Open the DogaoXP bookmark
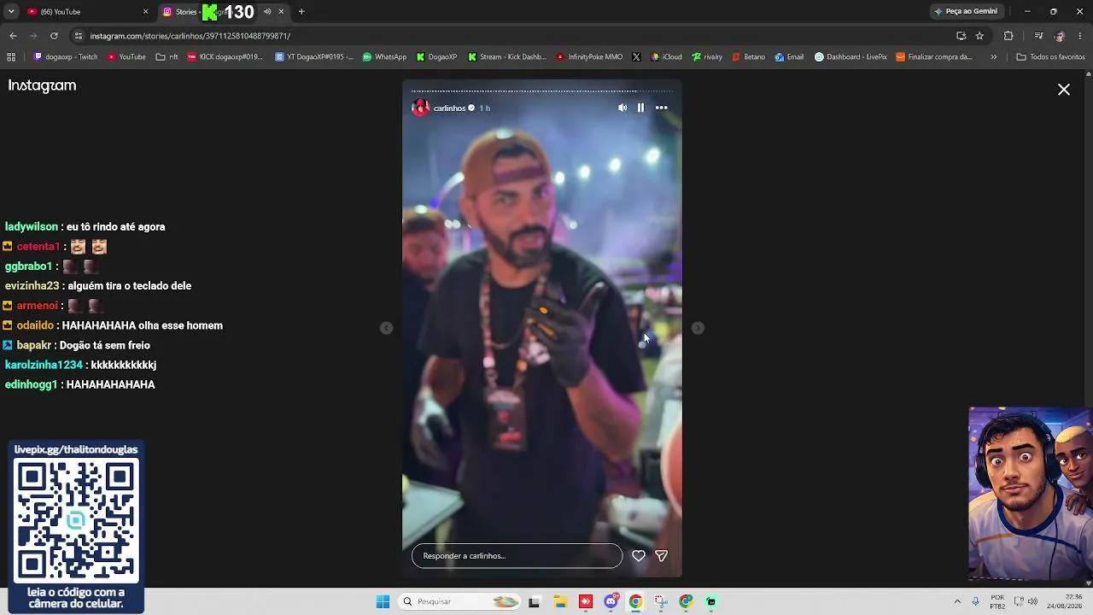This screenshot has width=1093, height=615. (437, 57)
